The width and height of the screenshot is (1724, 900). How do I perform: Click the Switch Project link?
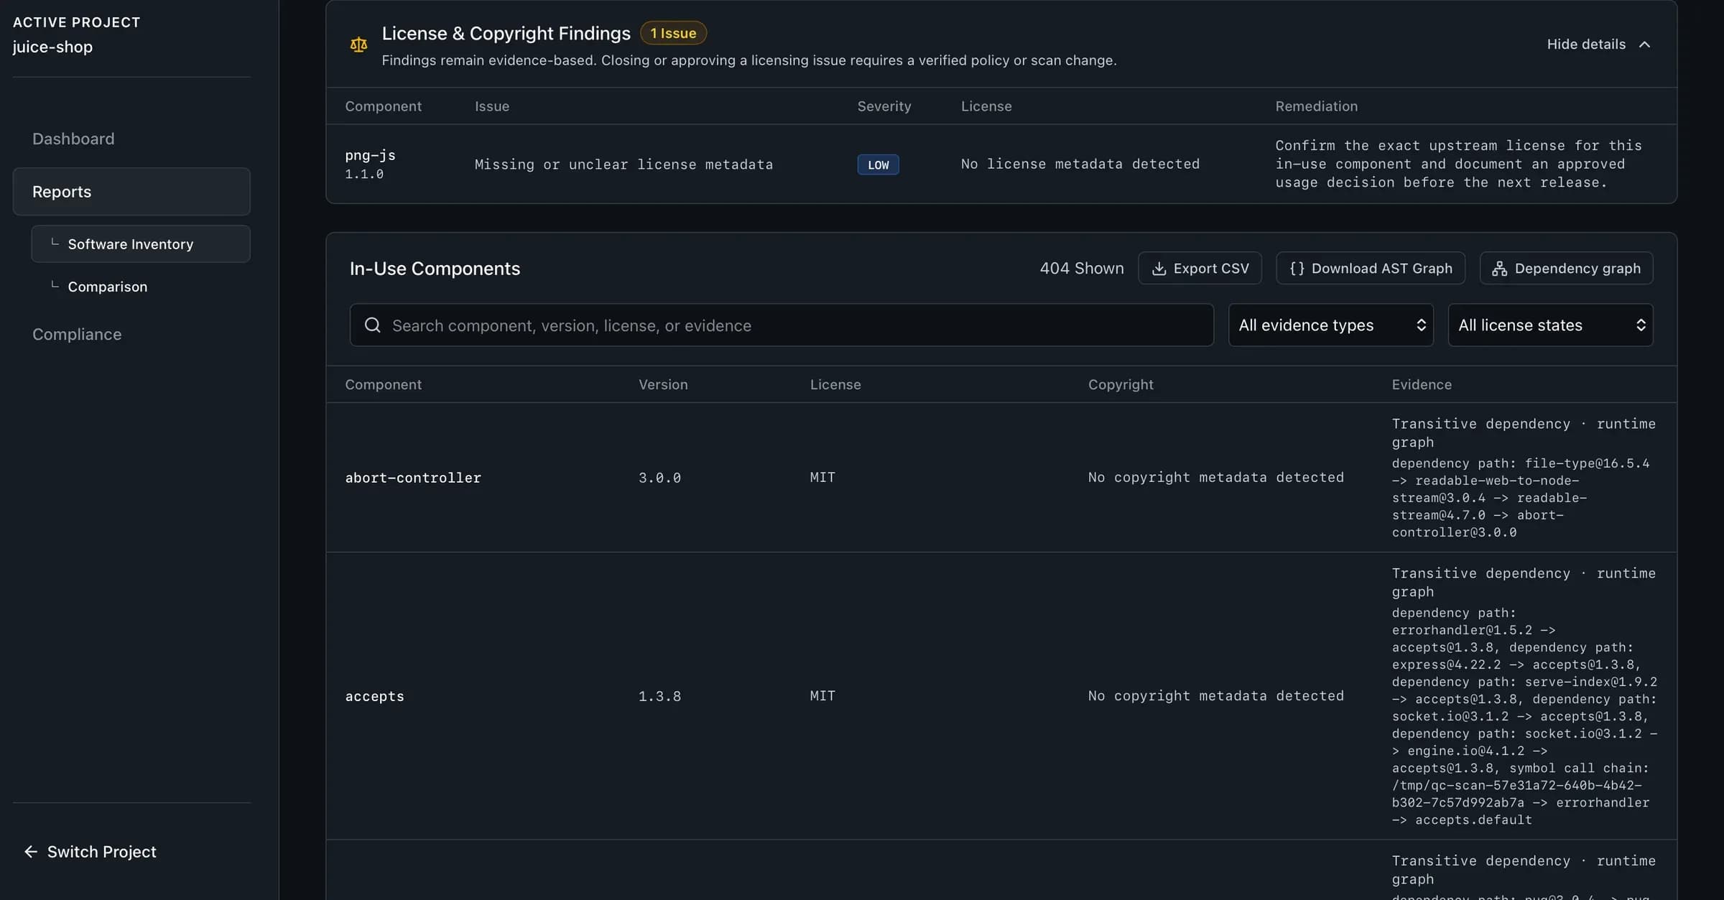coord(91,852)
